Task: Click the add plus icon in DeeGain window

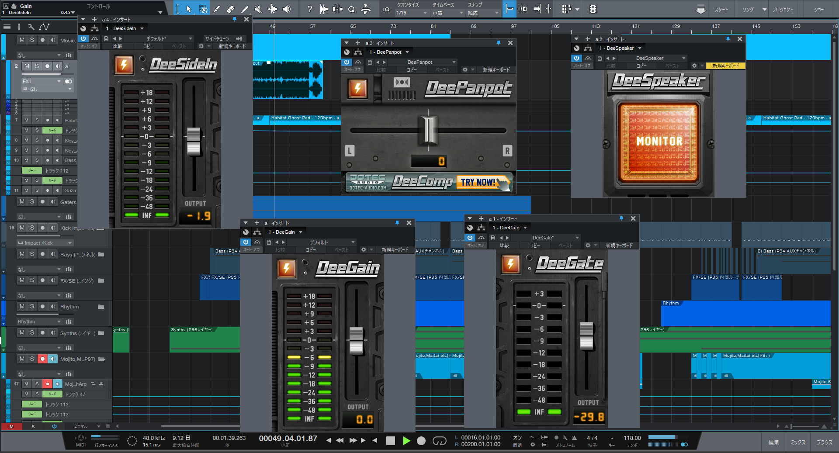Action: [x=257, y=223]
